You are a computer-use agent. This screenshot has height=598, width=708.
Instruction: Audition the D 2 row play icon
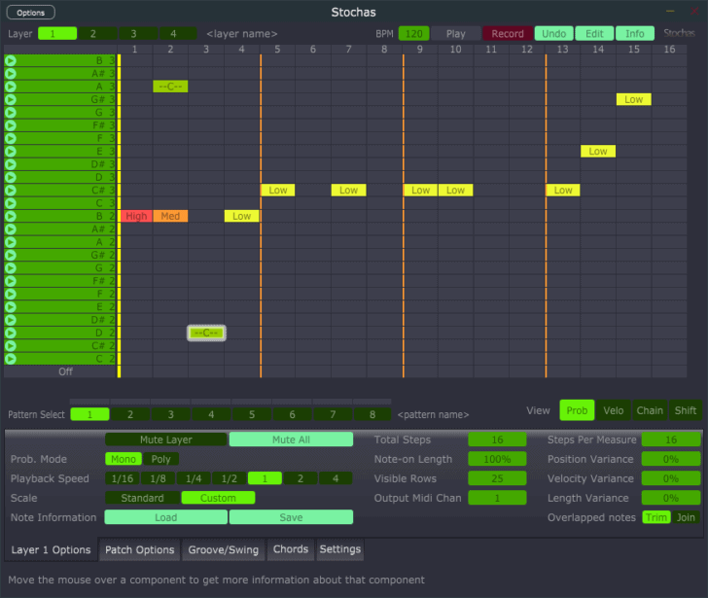coord(11,333)
